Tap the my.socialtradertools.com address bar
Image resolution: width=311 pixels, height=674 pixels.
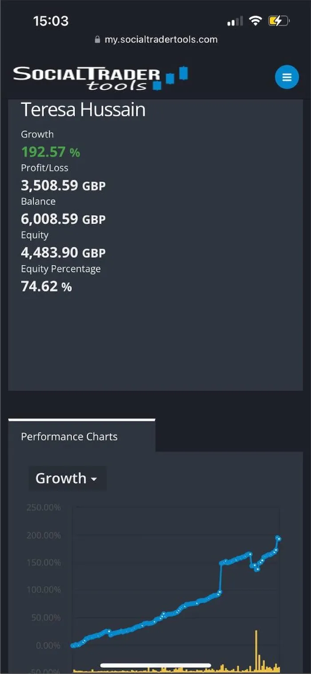coord(156,39)
